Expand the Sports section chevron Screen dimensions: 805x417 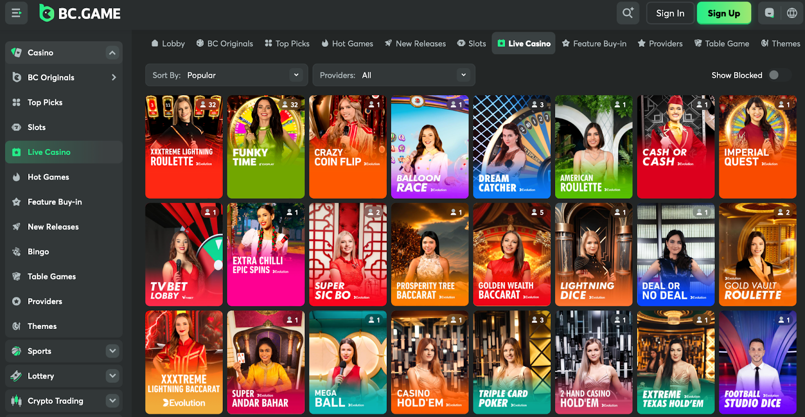[x=112, y=351]
